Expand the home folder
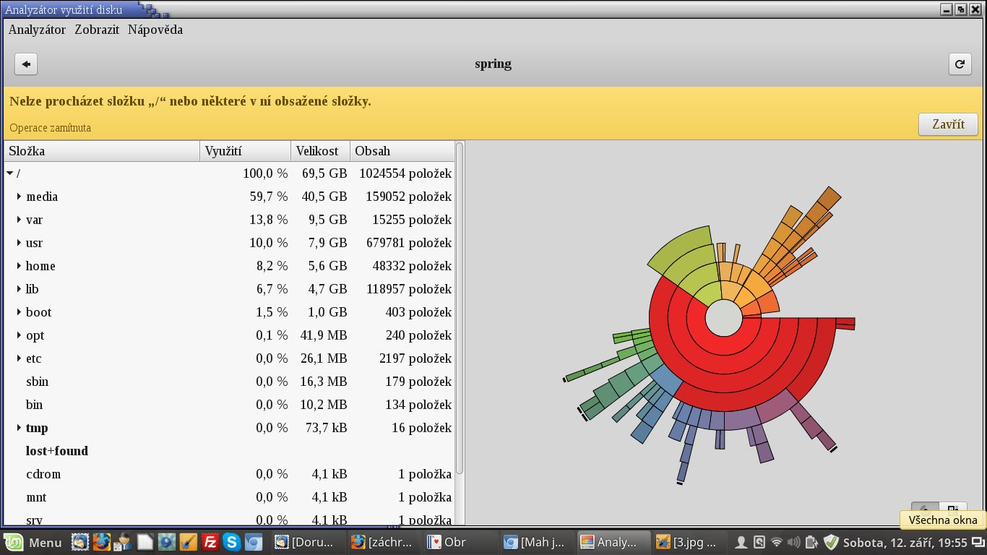 pyautogui.click(x=19, y=266)
